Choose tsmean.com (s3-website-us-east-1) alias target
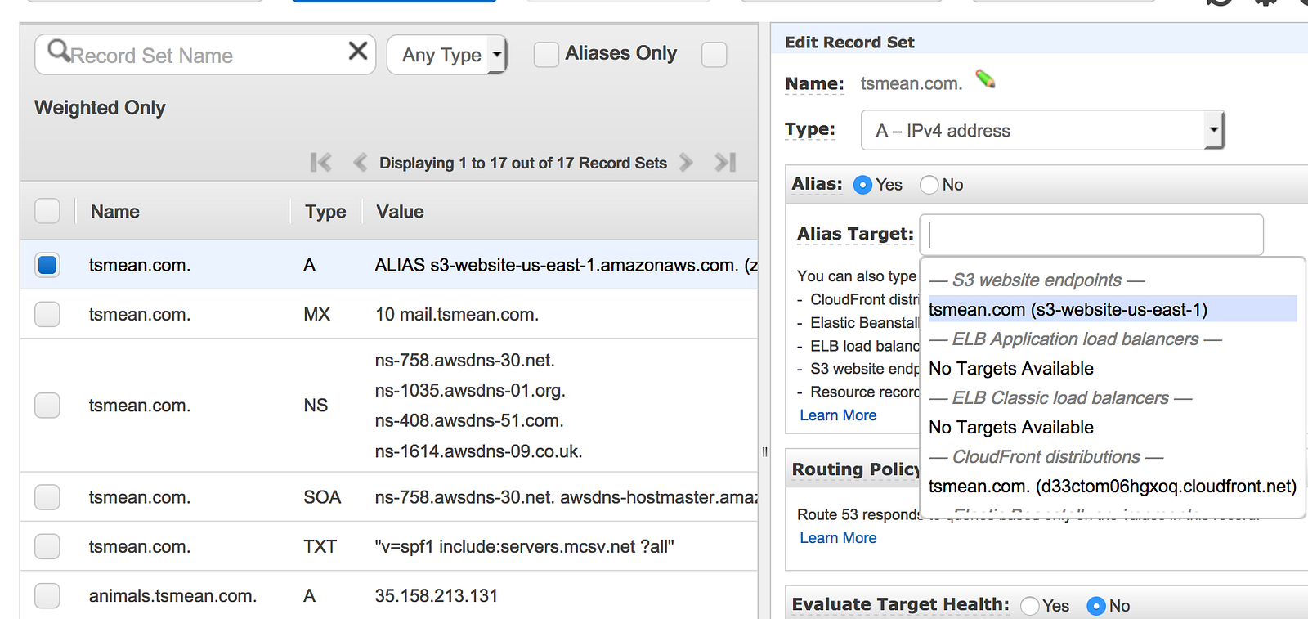This screenshot has width=1308, height=619. click(1068, 310)
